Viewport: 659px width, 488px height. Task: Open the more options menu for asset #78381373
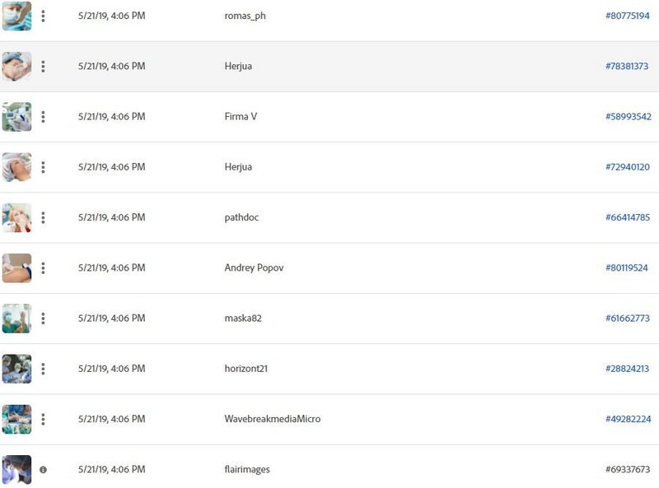pos(43,67)
